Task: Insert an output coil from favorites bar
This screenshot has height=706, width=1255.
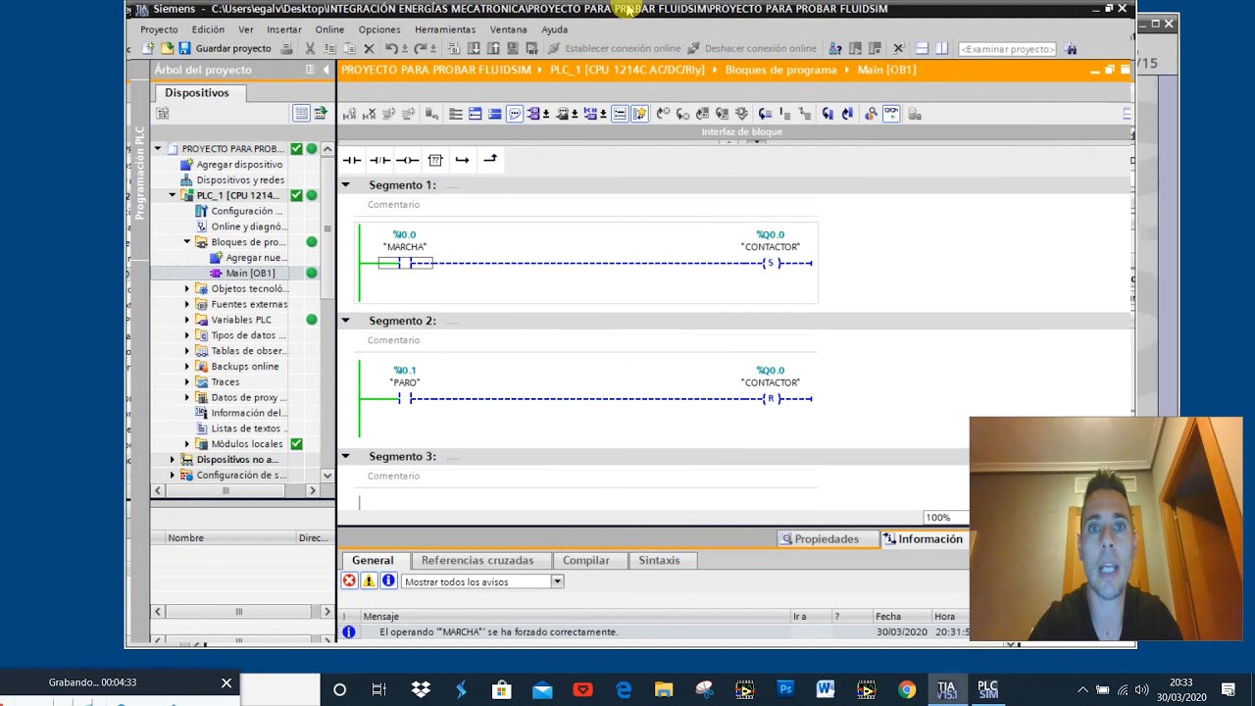Action: point(408,160)
